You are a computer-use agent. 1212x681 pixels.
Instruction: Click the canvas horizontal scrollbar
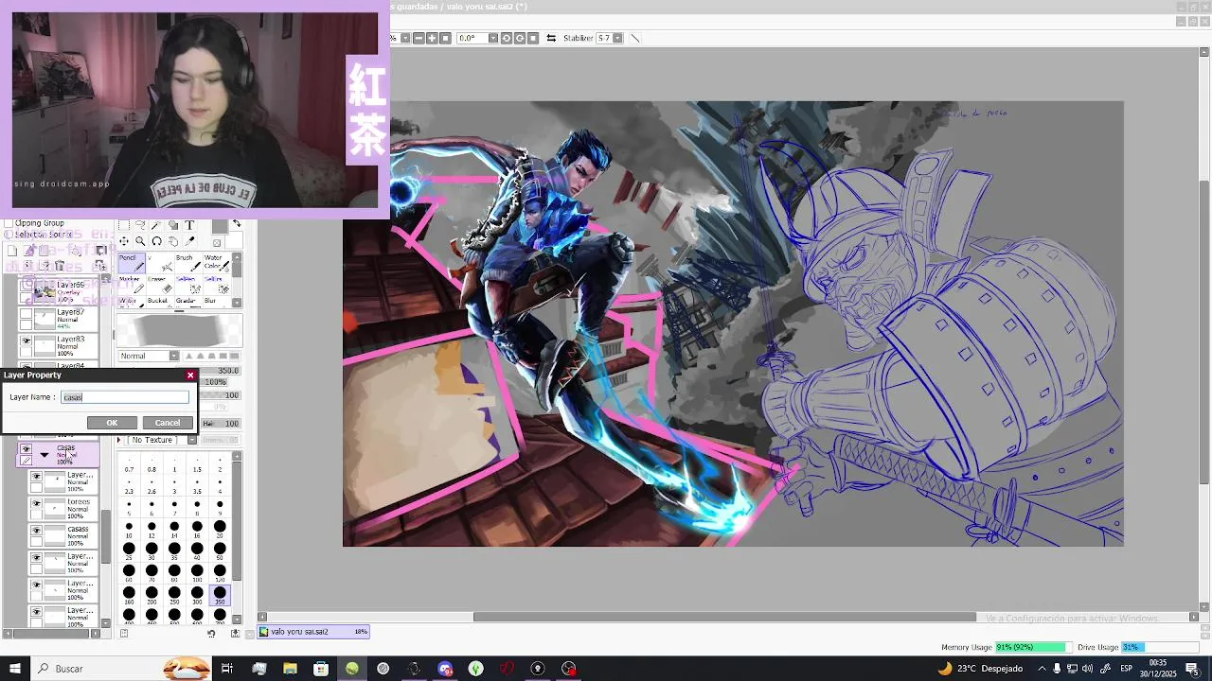pos(724,618)
